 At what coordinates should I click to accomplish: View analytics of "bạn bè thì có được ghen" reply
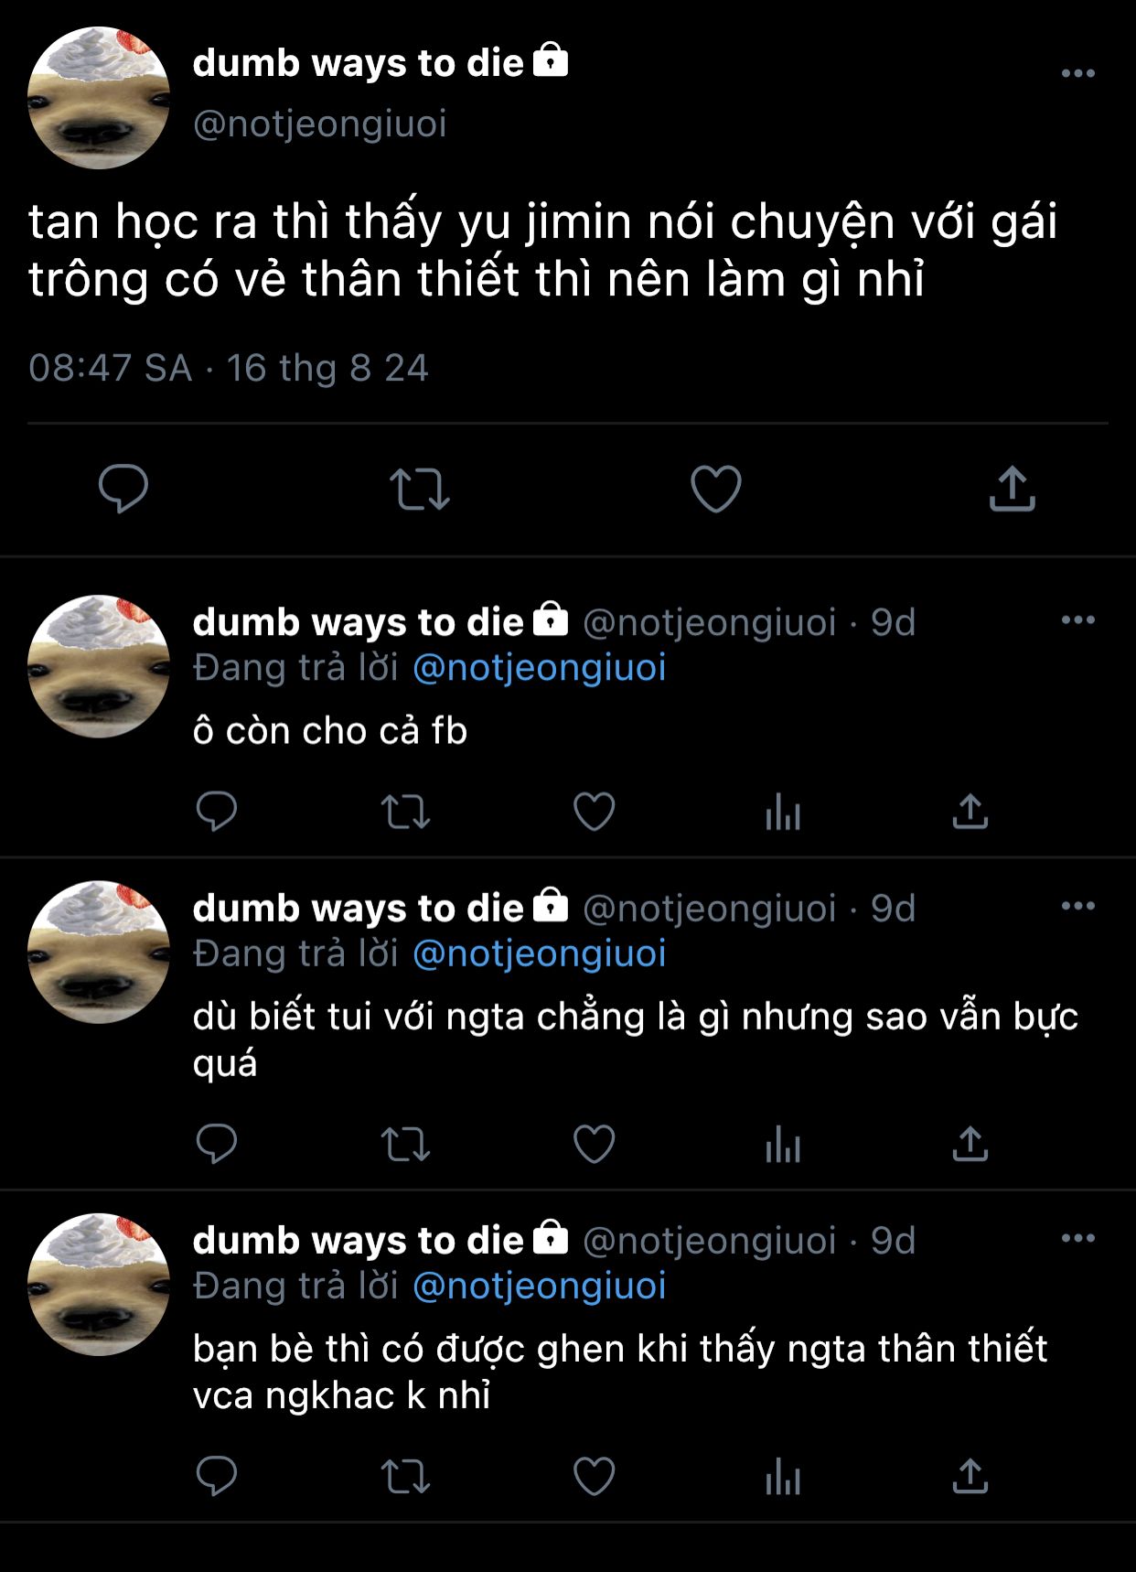point(783,1476)
